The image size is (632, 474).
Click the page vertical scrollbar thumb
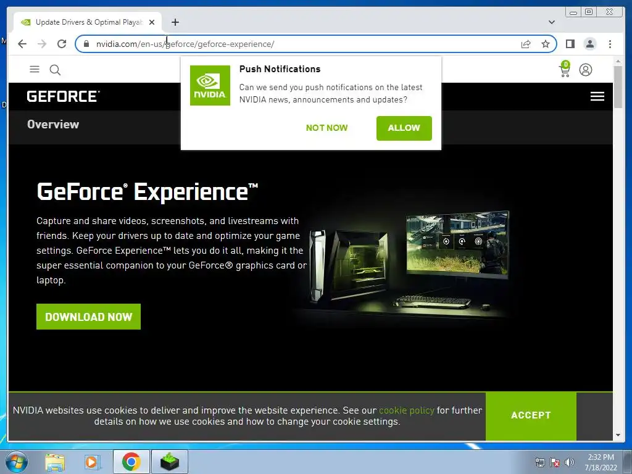(618, 86)
